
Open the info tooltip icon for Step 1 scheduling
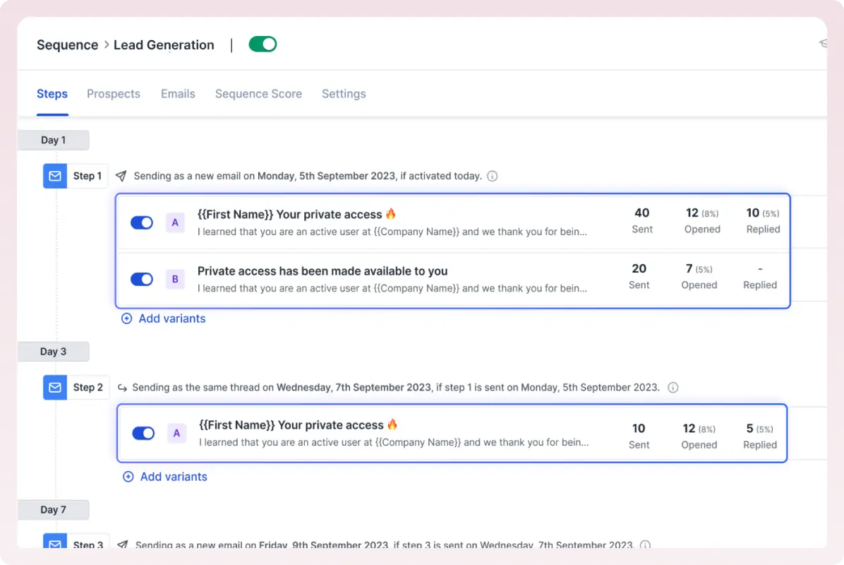pyautogui.click(x=492, y=177)
